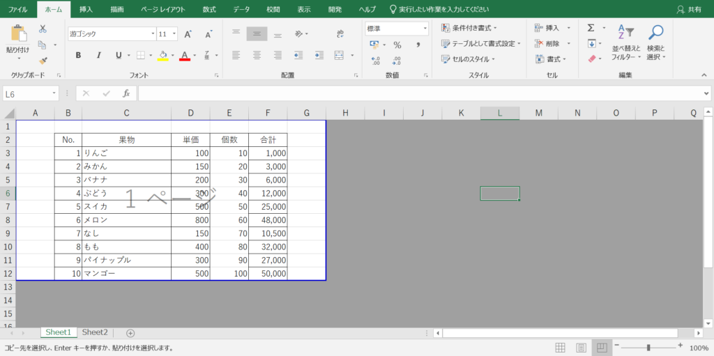Viewport: 714px width, 356px height.
Task: Click the Decrease Indent icon
Action: [298, 55]
